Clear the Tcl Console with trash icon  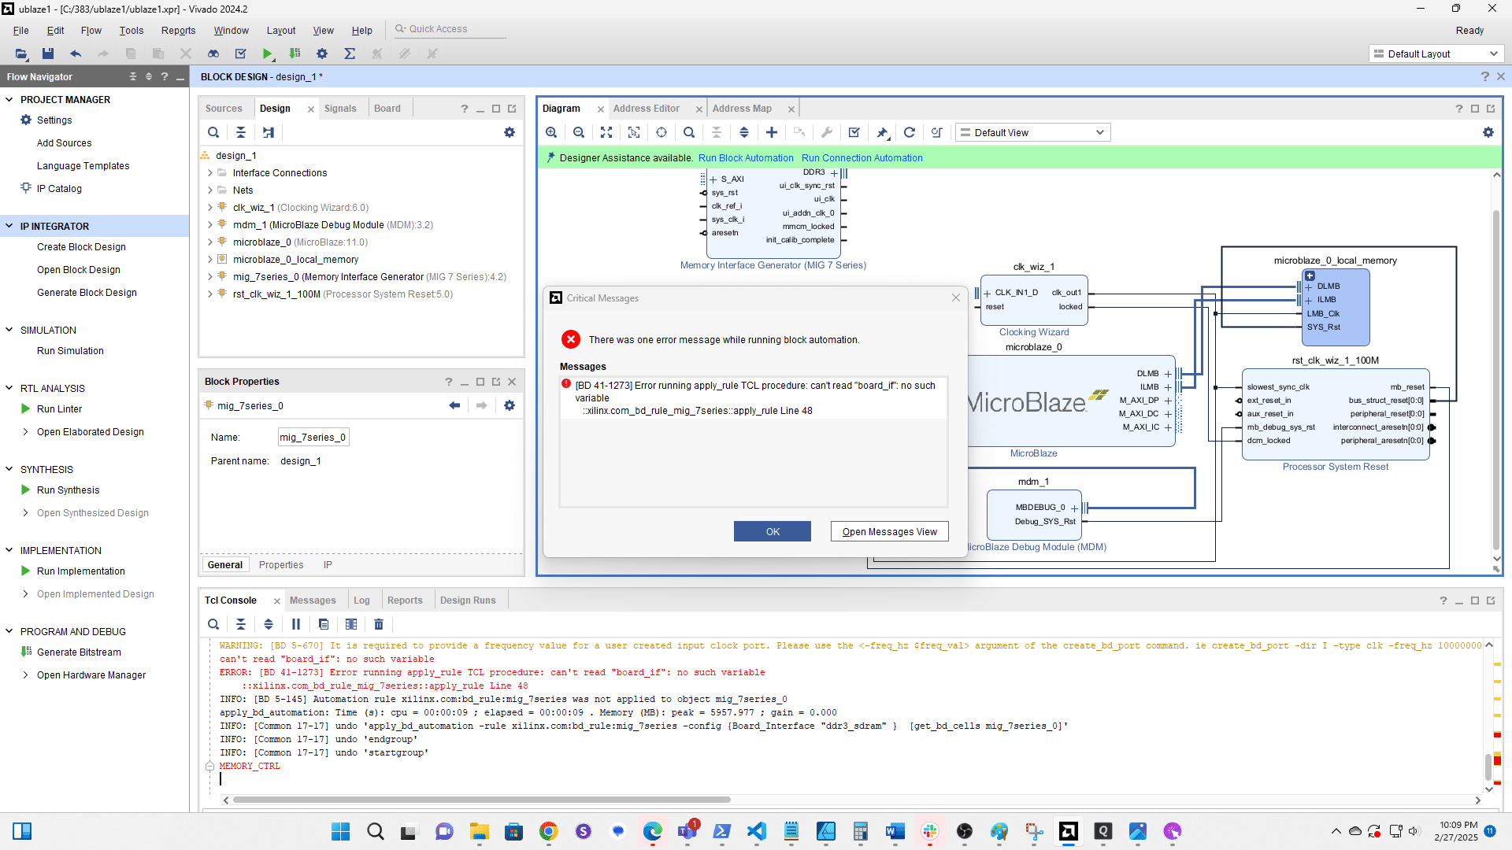(x=379, y=624)
